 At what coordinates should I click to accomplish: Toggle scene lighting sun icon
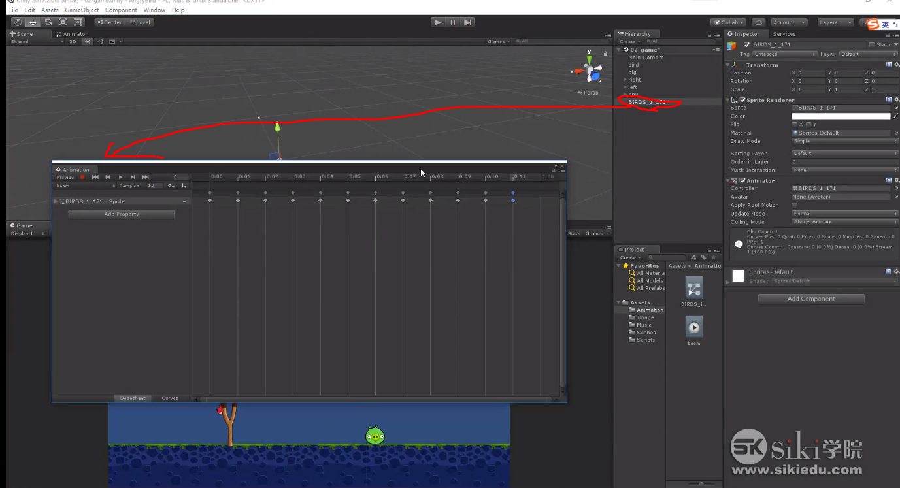87,42
